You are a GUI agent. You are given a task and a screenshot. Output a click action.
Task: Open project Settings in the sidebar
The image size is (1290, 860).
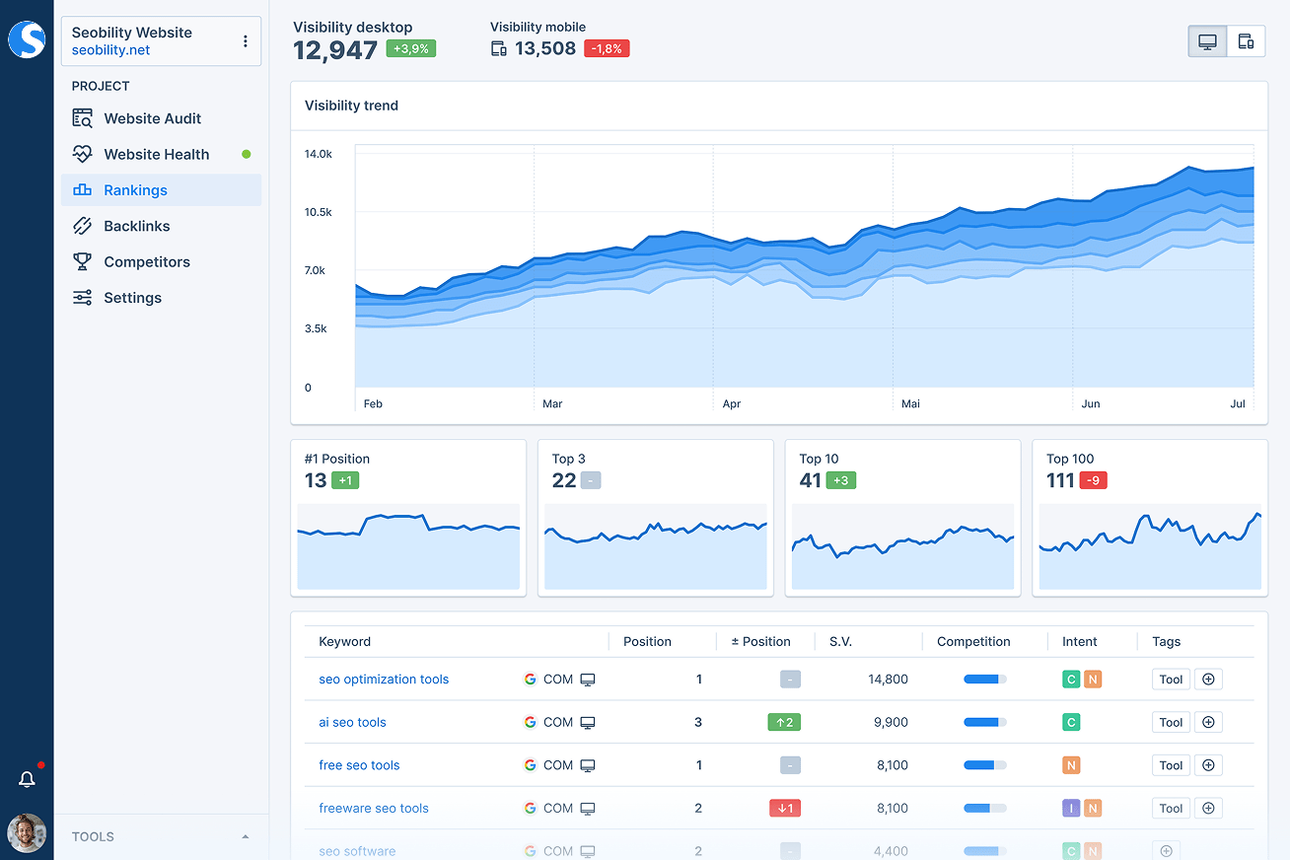click(131, 297)
